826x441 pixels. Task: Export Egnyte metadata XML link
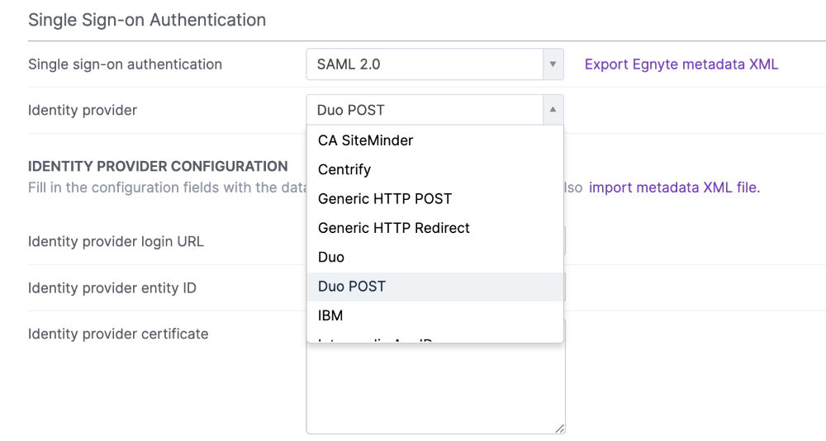coord(681,64)
